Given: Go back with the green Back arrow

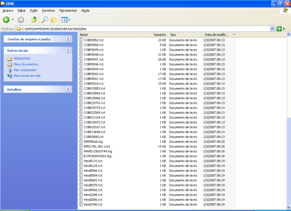Looking at the screenshot, I should pos(6,19).
